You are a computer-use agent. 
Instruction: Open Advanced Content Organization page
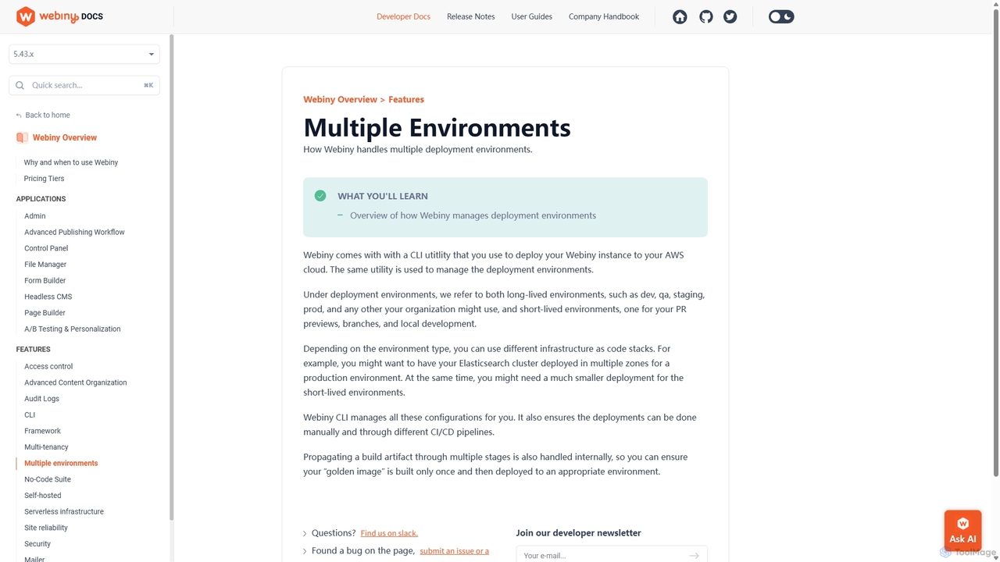click(76, 382)
